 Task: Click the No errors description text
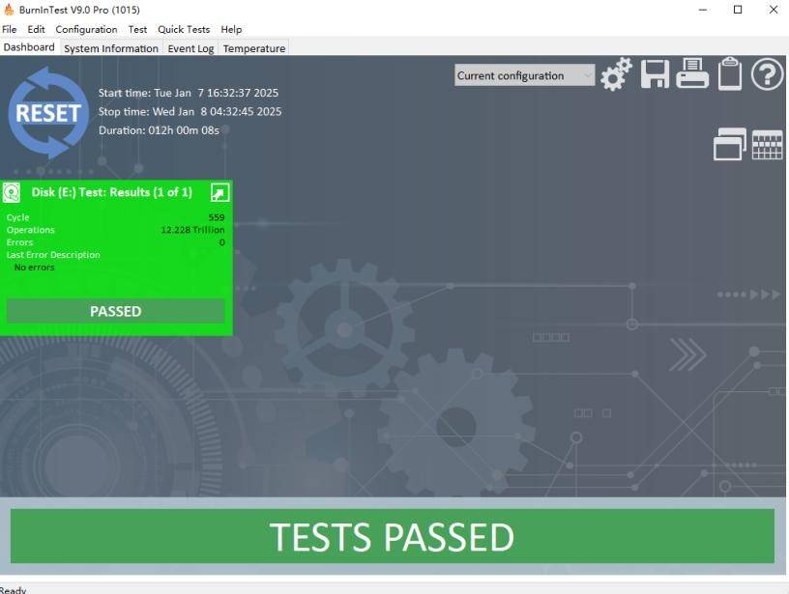coord(34,268)
